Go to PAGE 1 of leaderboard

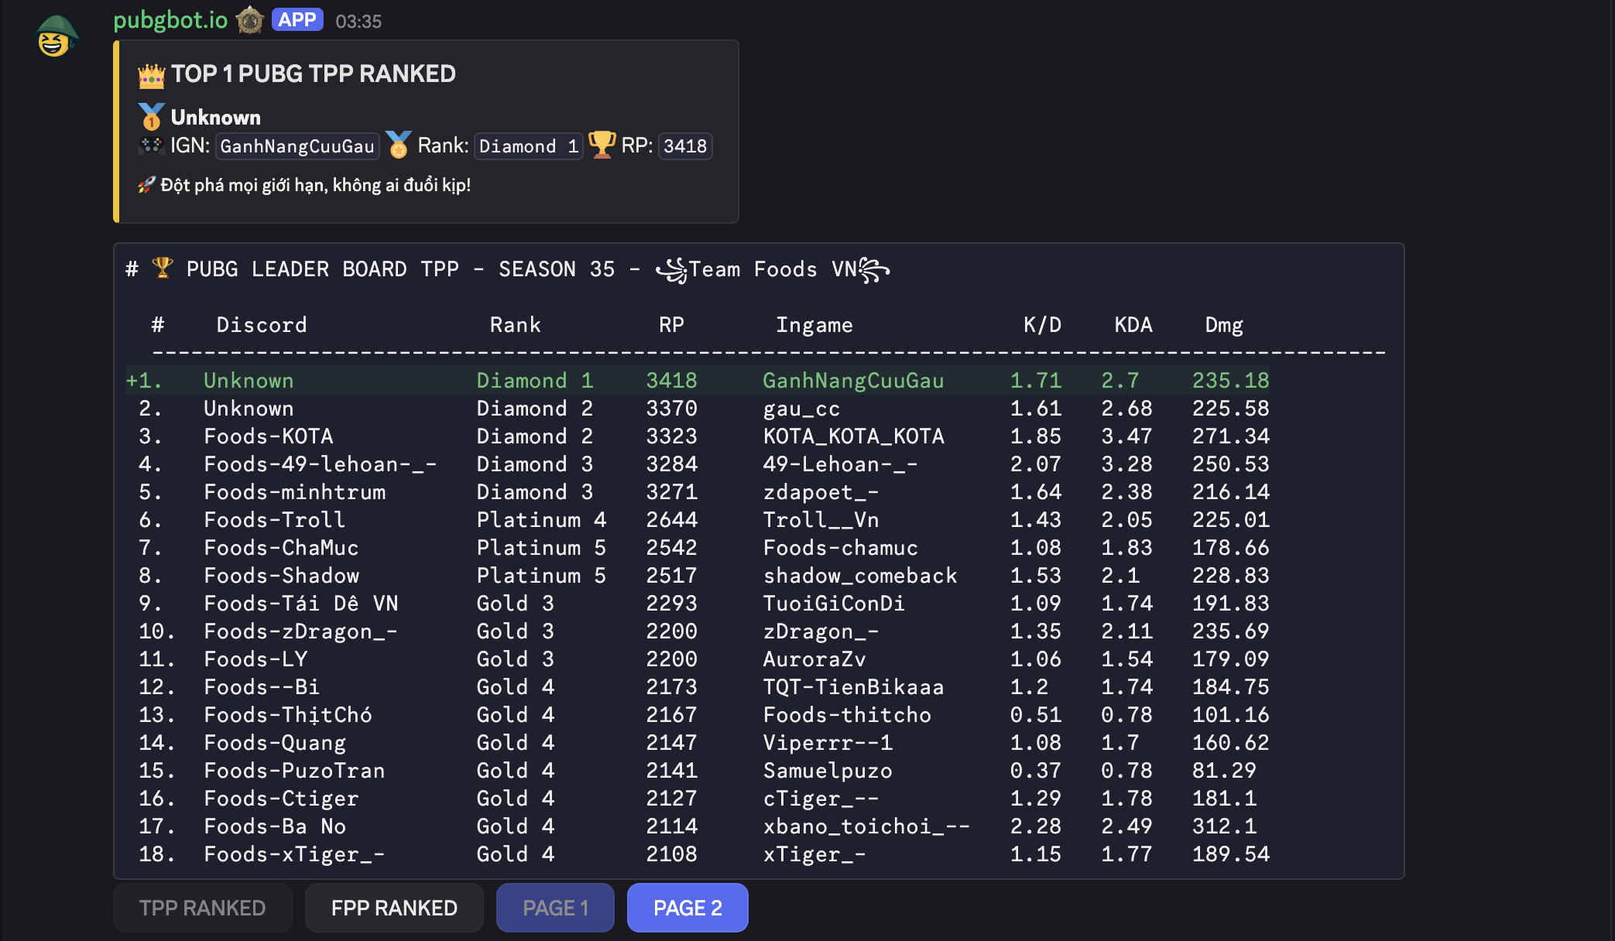[x=555, y=908]
